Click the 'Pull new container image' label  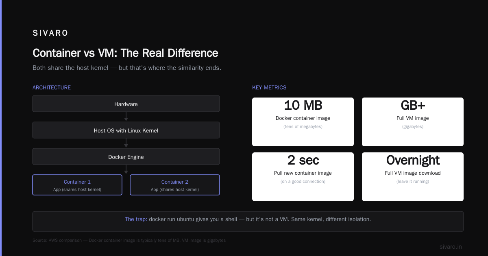pos(303,173)
